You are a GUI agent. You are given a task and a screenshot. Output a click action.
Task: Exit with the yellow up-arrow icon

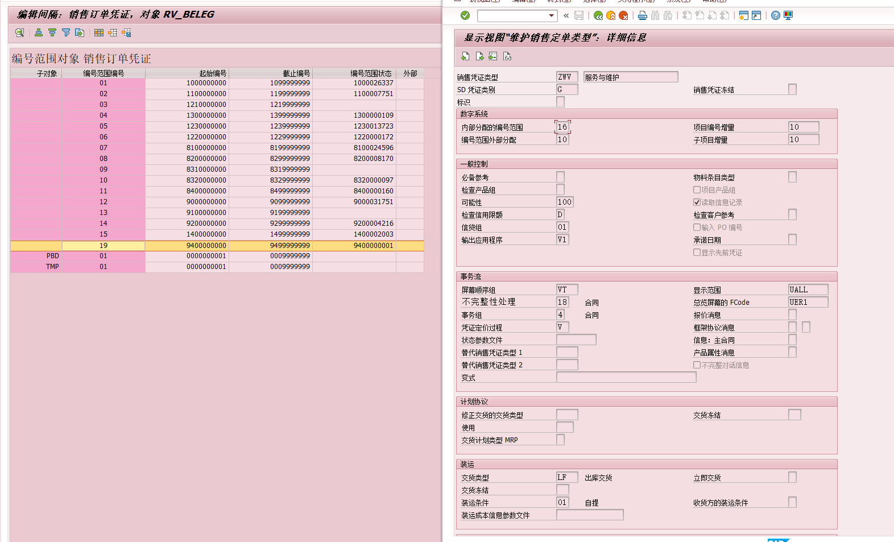[x=611, y=15]
